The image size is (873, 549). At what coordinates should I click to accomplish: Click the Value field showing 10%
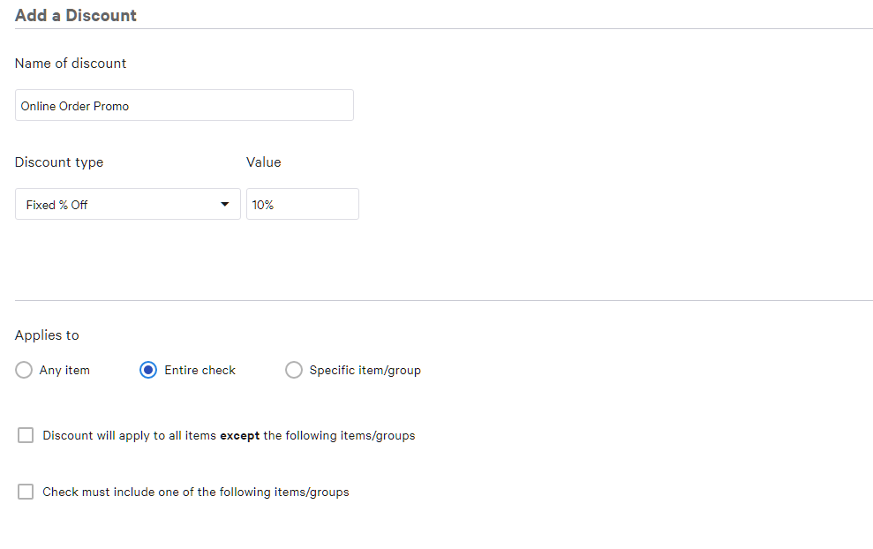pos(302,204)
